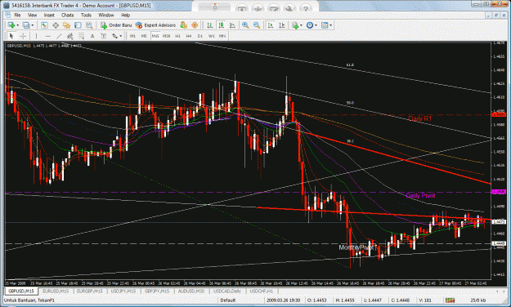The image size is (511, 307).
Task: Zoom in on the chart
Action: click(245, 25)
